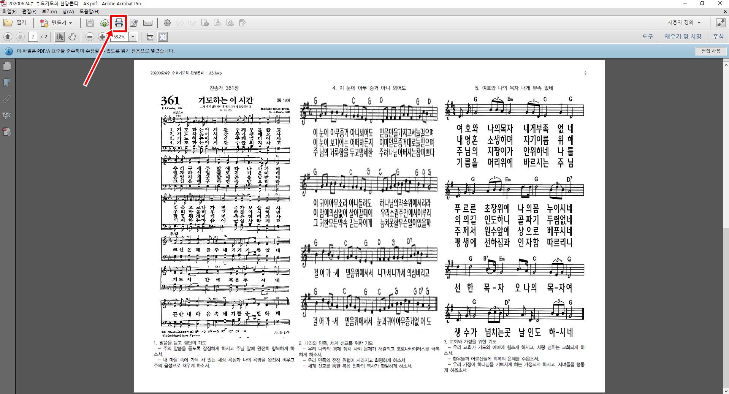The width and height of the screenshot is (729, 394).
Task: Open the standards side panel icon
Action: pyautogui.click(x=7, y=132)
